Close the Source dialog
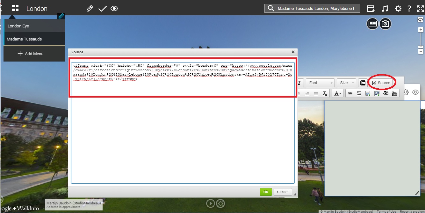Viewport: 425px width, 213px height. 293,52
